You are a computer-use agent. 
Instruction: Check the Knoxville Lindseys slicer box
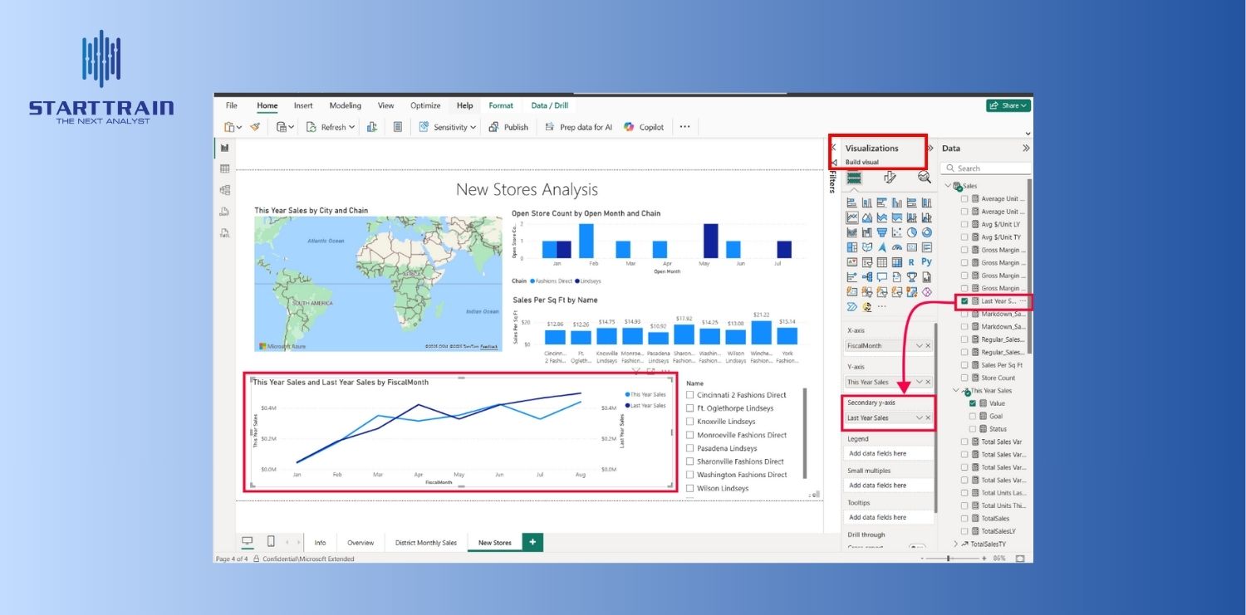[x=690, y=422]
